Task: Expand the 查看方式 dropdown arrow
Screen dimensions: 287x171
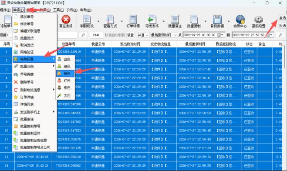Action: pyautogui.click(x=122, y=21)
